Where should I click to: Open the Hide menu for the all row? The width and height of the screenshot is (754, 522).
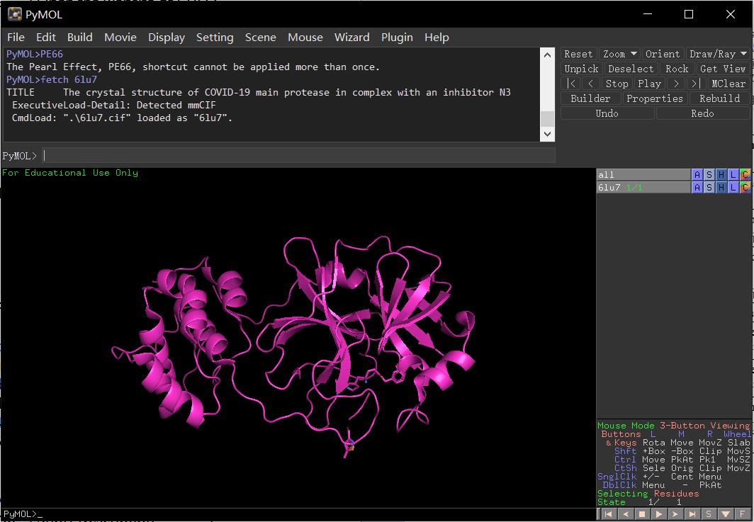coord(721,174)
